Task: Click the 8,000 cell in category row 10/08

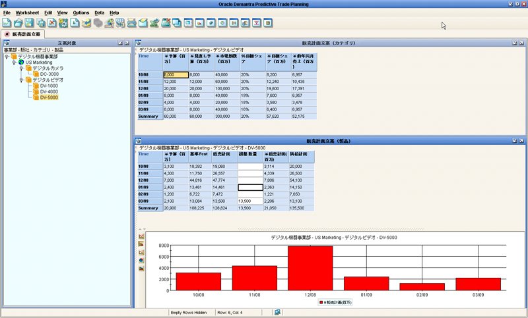Action: [176, 75]
